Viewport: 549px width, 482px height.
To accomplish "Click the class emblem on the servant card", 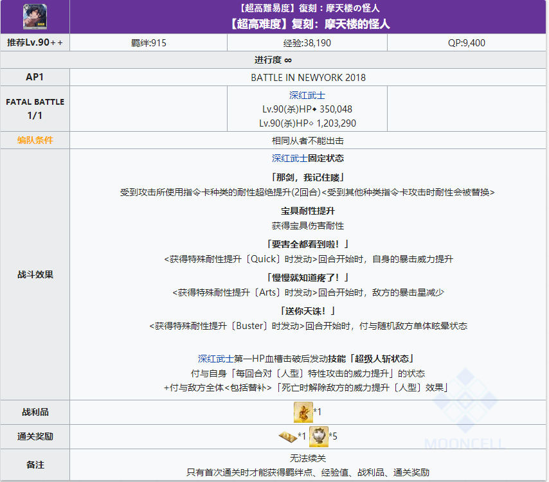I will pos(26,6).
